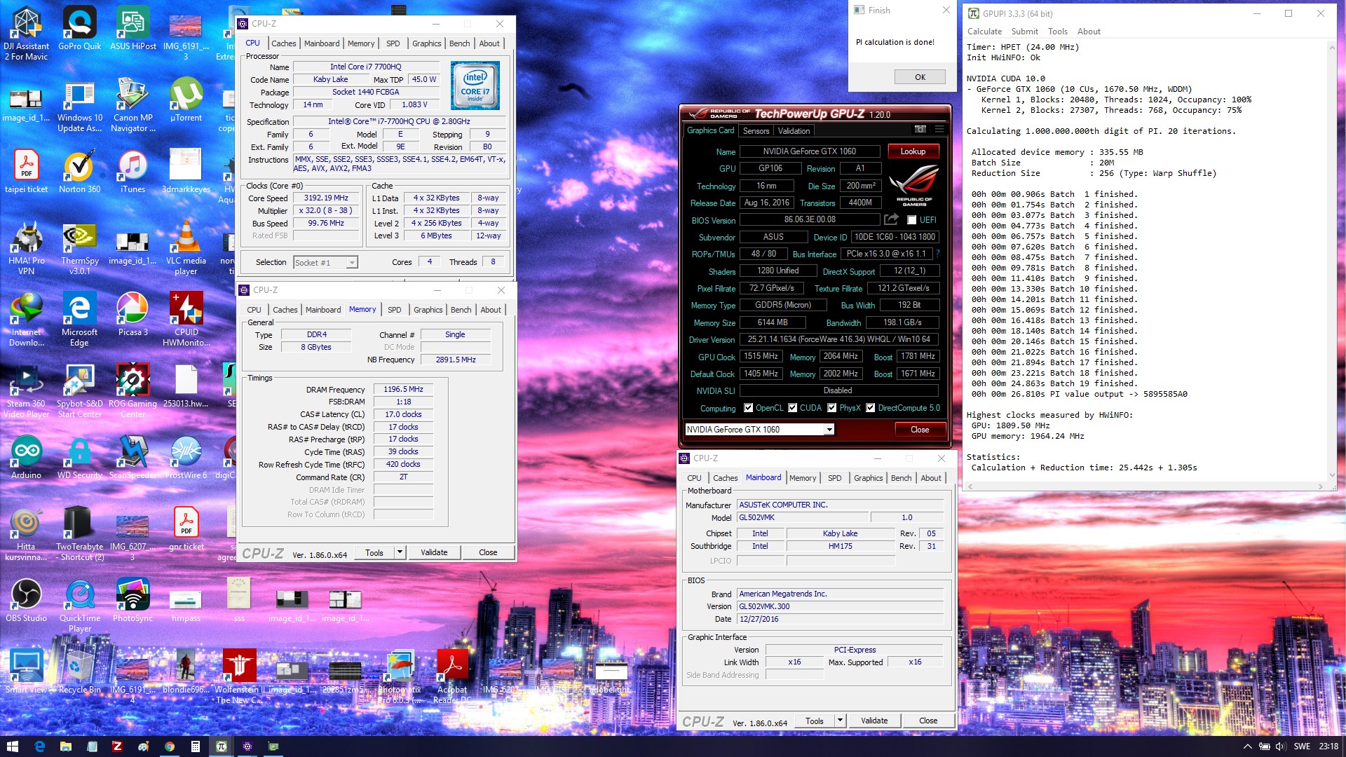The image size is (1346, 757).
Task: Open the Calculate menu in GPUPI
Action: [985, 32]
